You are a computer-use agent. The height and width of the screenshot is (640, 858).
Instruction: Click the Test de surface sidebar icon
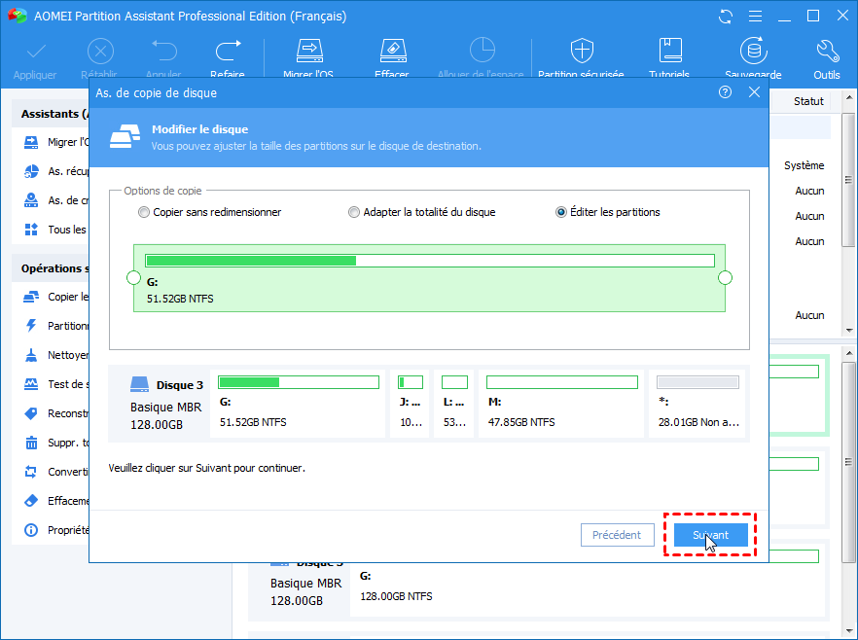(31, 384)
